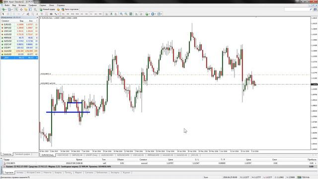Switch to GBPUSD,H4 chart tab
Screen dimensions: 318x179
tap(78, 155)
